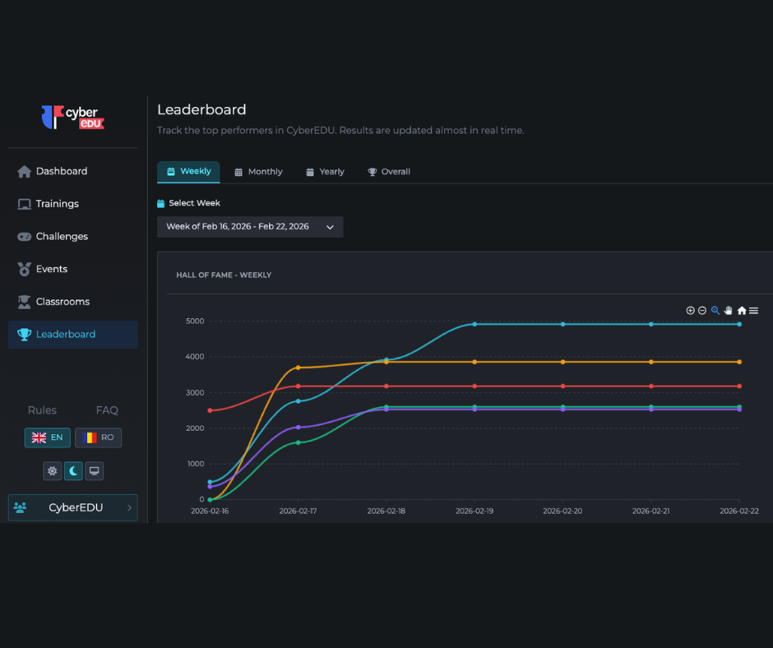
Task: Click the CyberEDU users group icon
Action: (x=21, y=507)
